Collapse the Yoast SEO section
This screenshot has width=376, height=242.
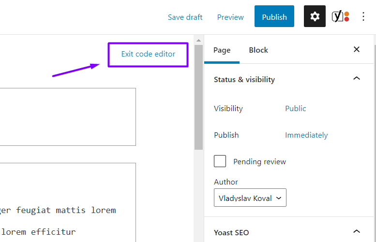tap(357, 231)
